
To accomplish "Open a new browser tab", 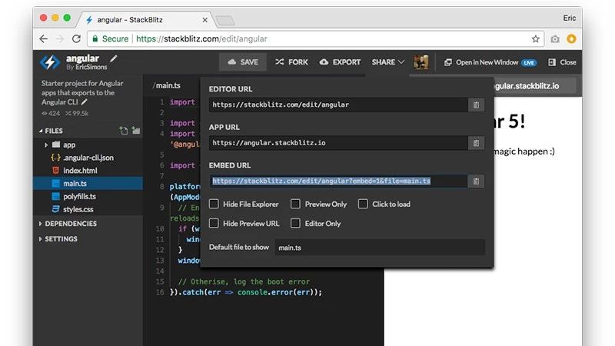I will click(x=225, y=20).
